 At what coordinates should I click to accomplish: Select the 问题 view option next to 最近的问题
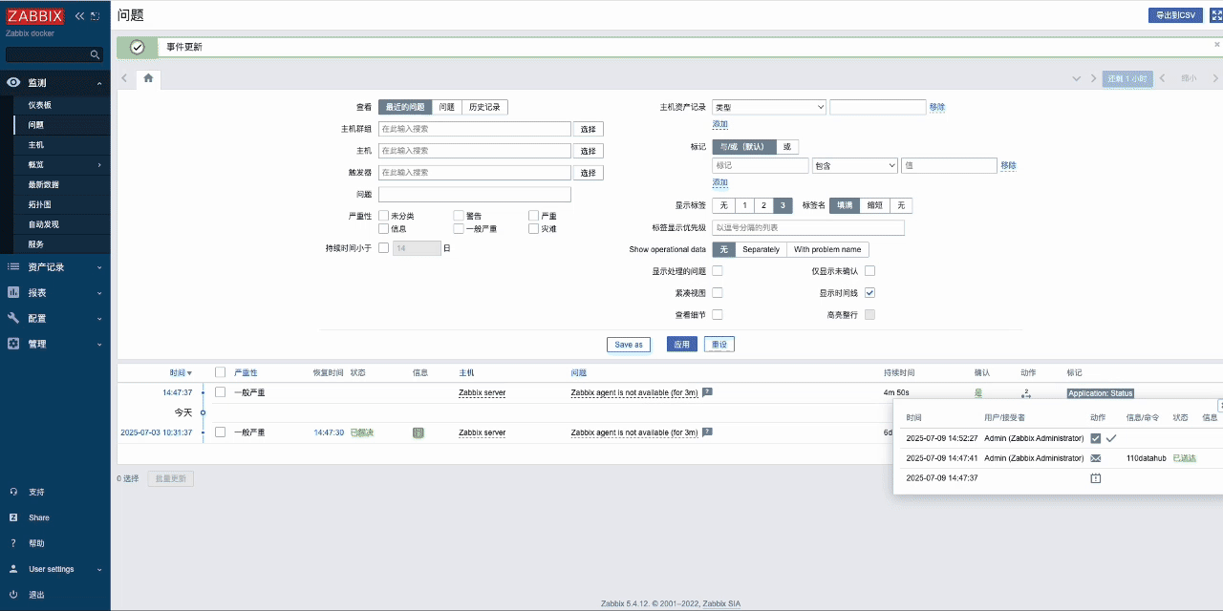[447, 108]
